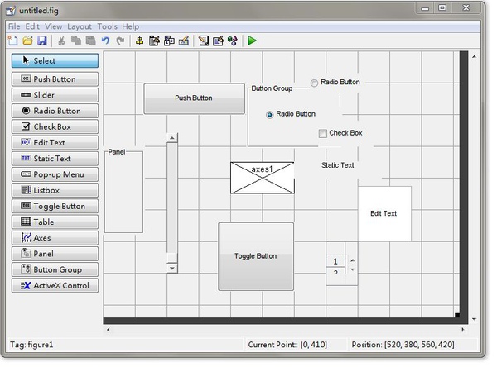Click the listbox down arrow on canvas

click(353, 269)
